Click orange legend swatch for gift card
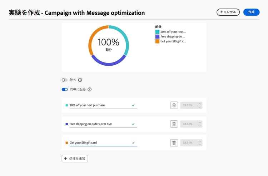This screenshot has width=268, height=176. (x=157, y=41)
